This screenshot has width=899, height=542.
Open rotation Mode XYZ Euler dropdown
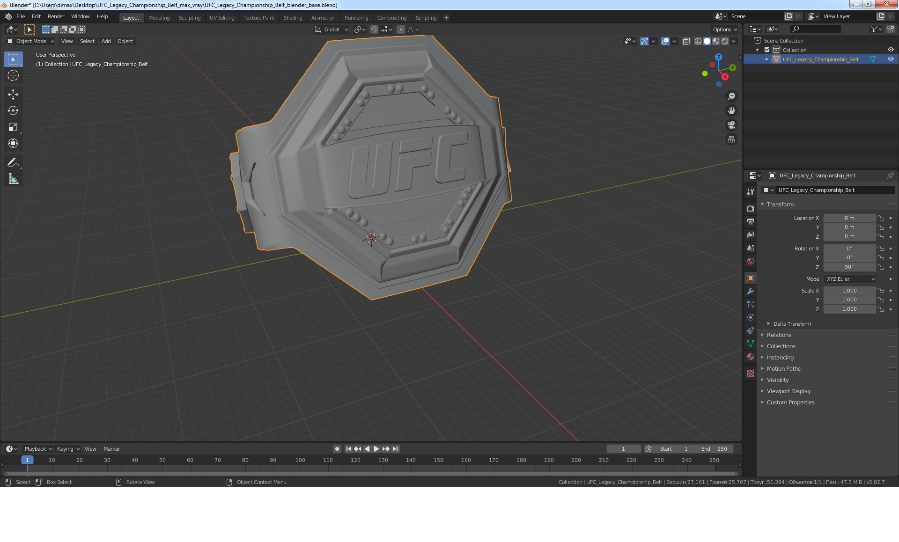click(x=850, y=279)
